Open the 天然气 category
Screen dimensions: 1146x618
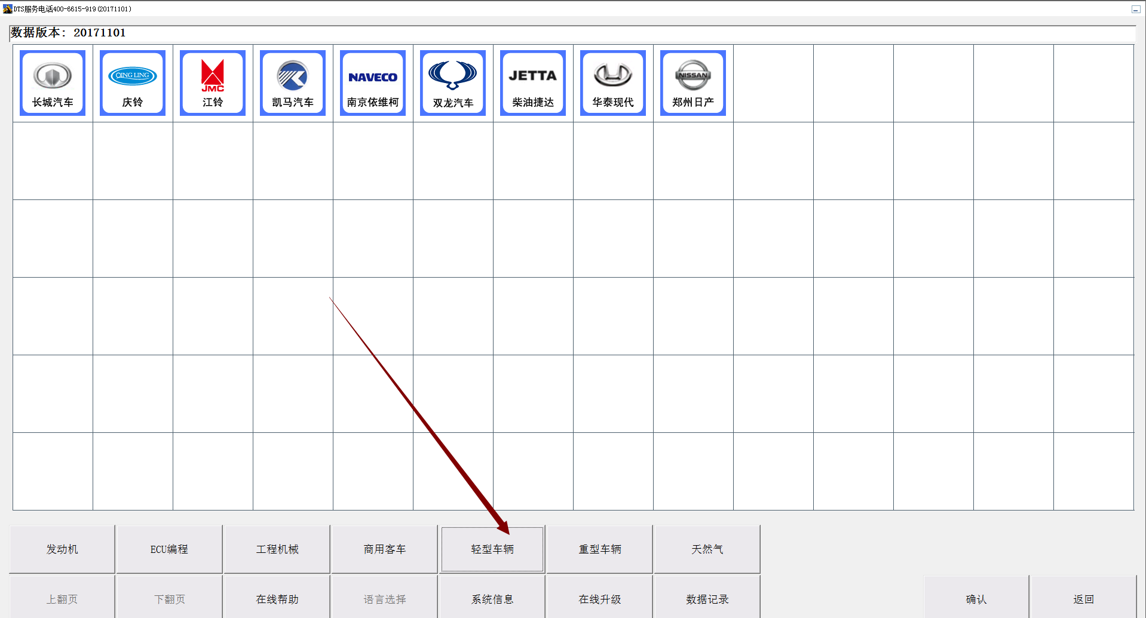coord(707,549)
